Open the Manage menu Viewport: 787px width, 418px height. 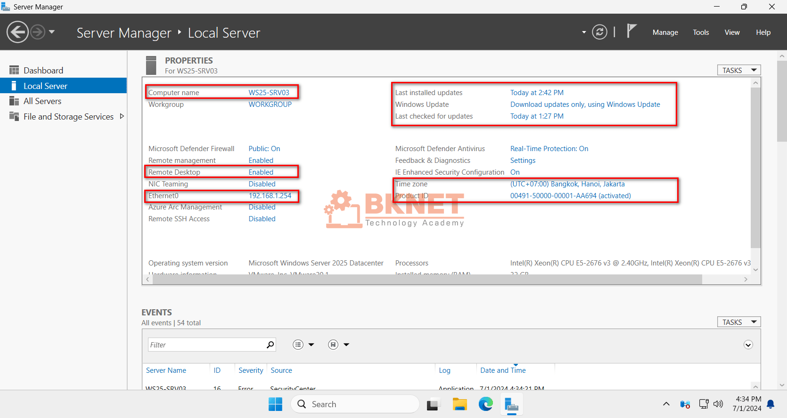click(x=665, y=32)
